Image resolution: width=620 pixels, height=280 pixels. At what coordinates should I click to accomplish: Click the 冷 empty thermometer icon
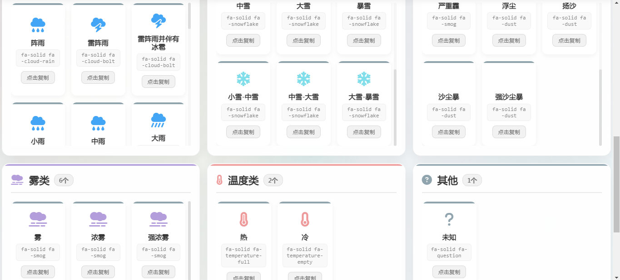(x=305, y=220)
